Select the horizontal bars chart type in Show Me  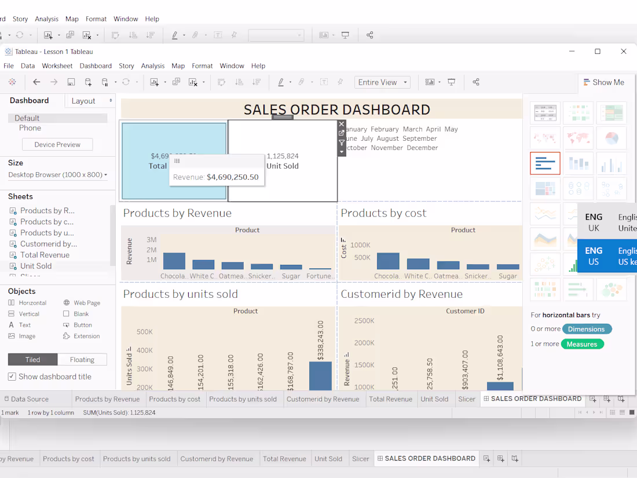tap(545, 163)
